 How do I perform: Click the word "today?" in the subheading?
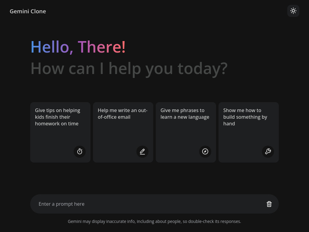(202, 68)
